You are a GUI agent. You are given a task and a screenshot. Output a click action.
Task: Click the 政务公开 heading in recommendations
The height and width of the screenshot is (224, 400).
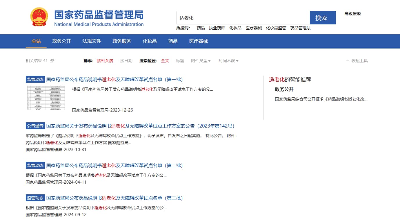pyautogui.click(x=284, y=89)
